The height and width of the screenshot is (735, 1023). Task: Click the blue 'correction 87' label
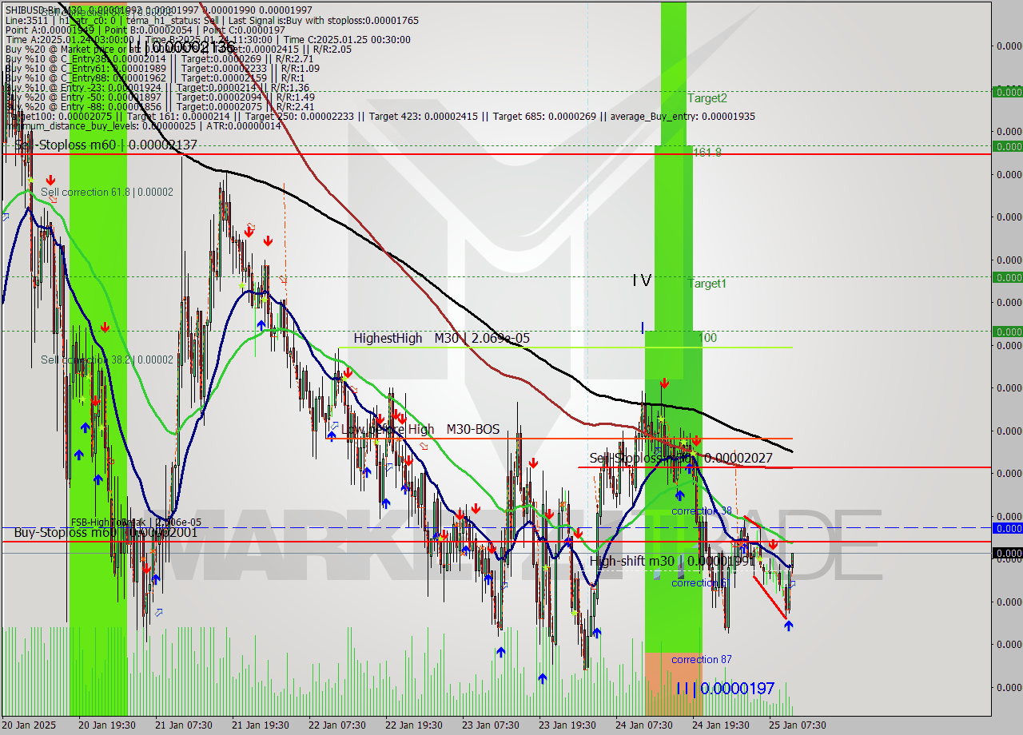[x=702, y=659]
